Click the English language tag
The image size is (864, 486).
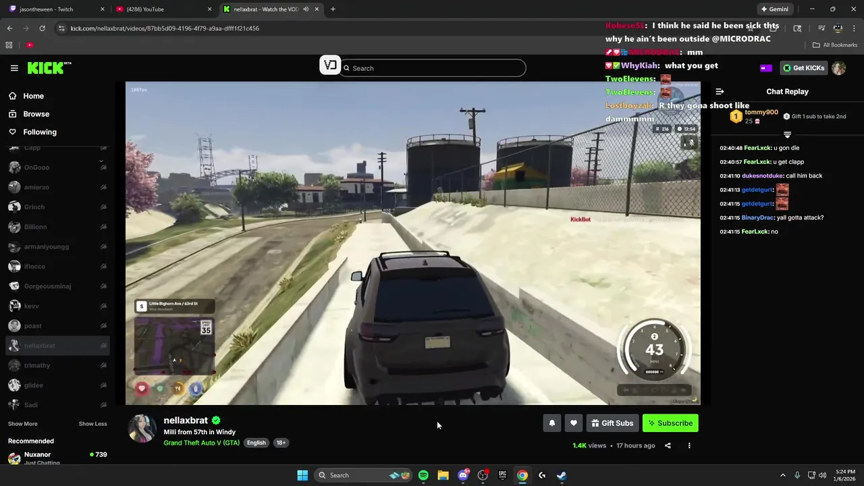(256, 443)
